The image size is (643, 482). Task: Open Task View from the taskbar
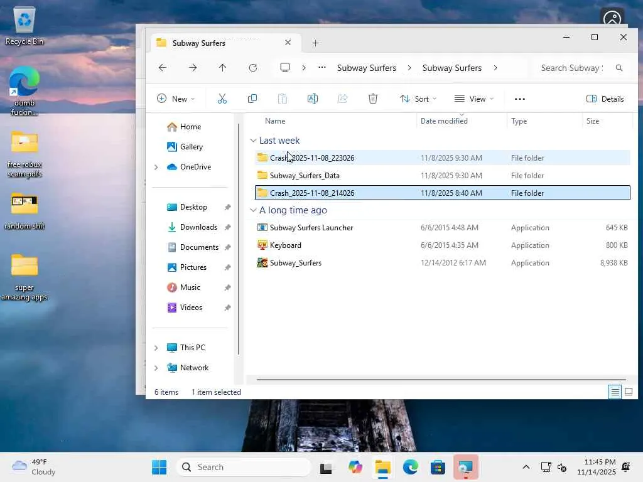click(326, 467)
